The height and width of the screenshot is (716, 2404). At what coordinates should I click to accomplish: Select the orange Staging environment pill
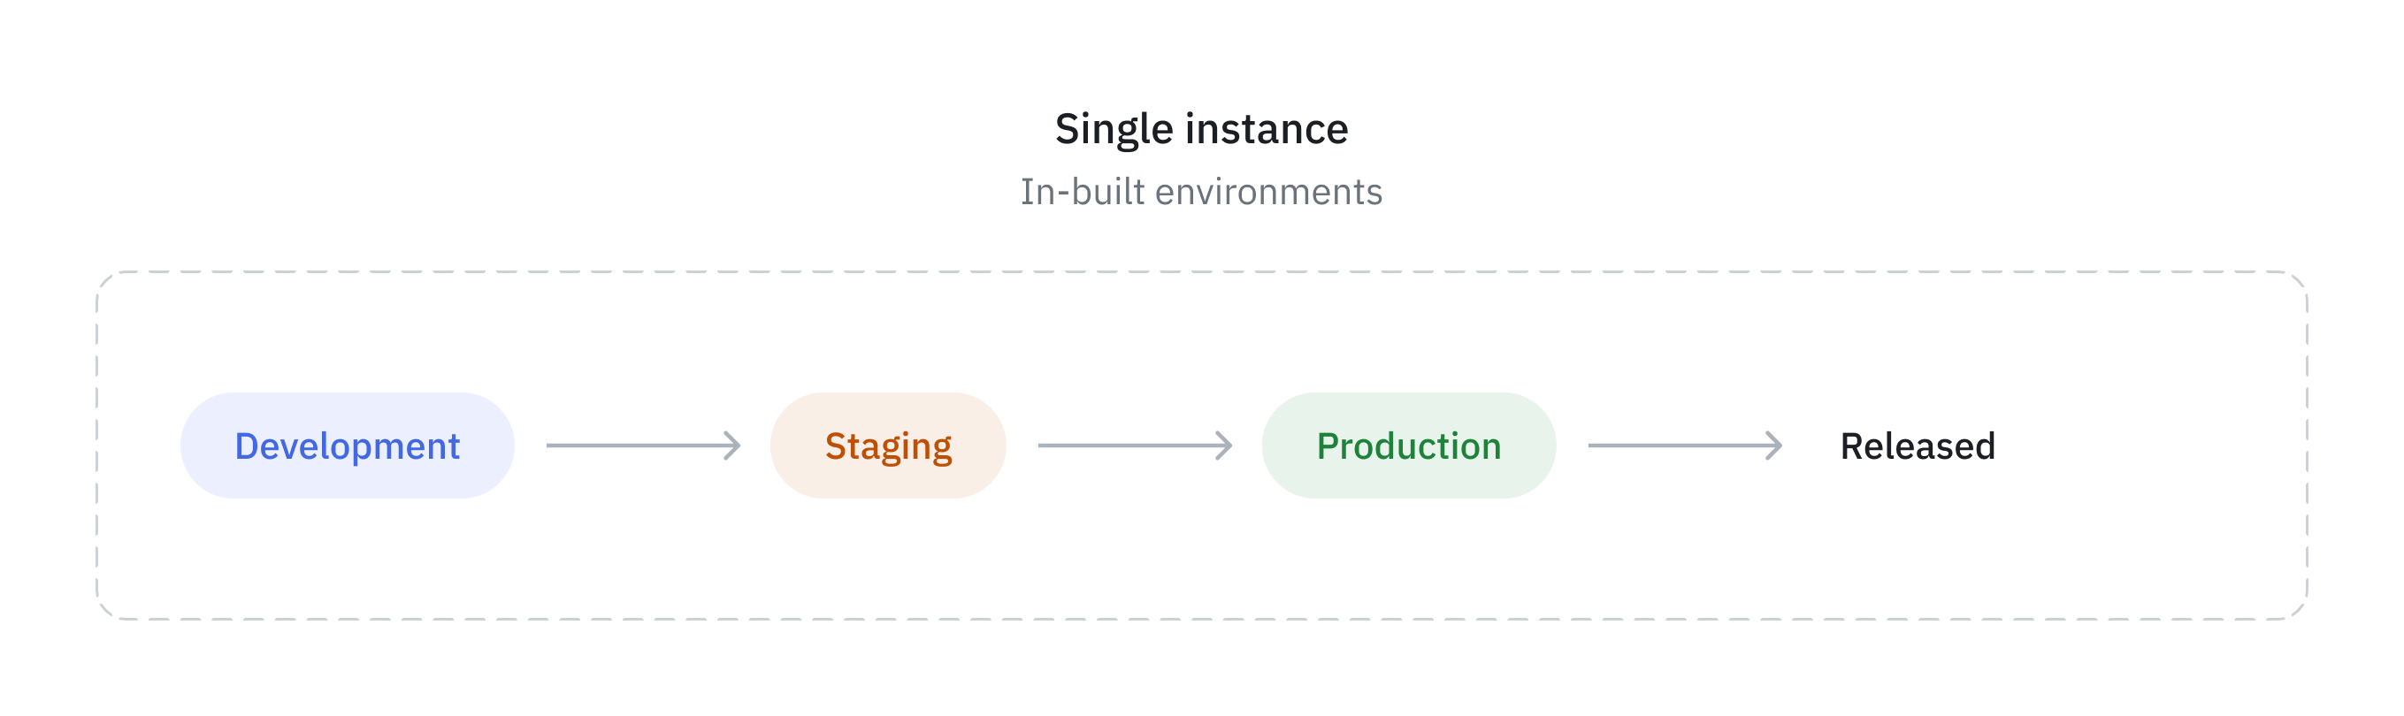click(x=887, y=446)
